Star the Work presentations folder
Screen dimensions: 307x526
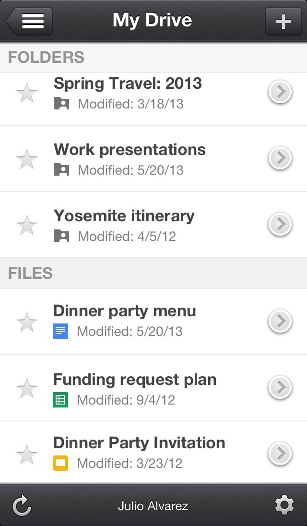coord(27,159)
